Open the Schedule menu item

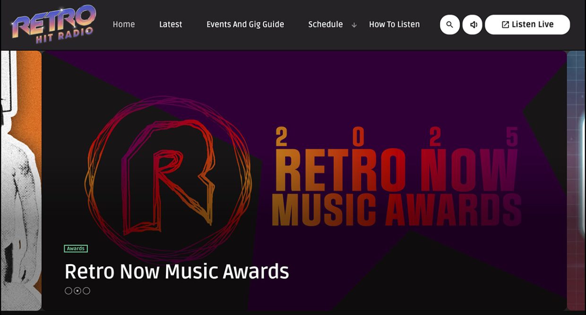point(325,25)
